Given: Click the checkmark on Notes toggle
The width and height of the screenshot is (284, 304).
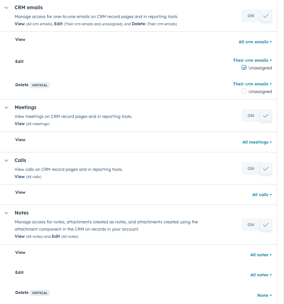Looking at the screenshot, I should pos(266,225).
